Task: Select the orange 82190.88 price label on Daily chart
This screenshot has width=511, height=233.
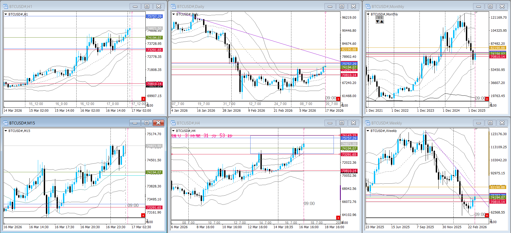Action: [349, 49]
